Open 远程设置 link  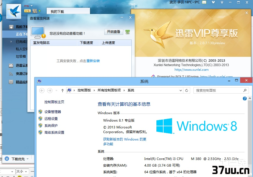point(51,119)
